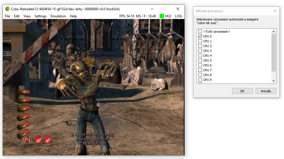
Task: Check the CPU 7 checkbox
Action: [200, 70]
